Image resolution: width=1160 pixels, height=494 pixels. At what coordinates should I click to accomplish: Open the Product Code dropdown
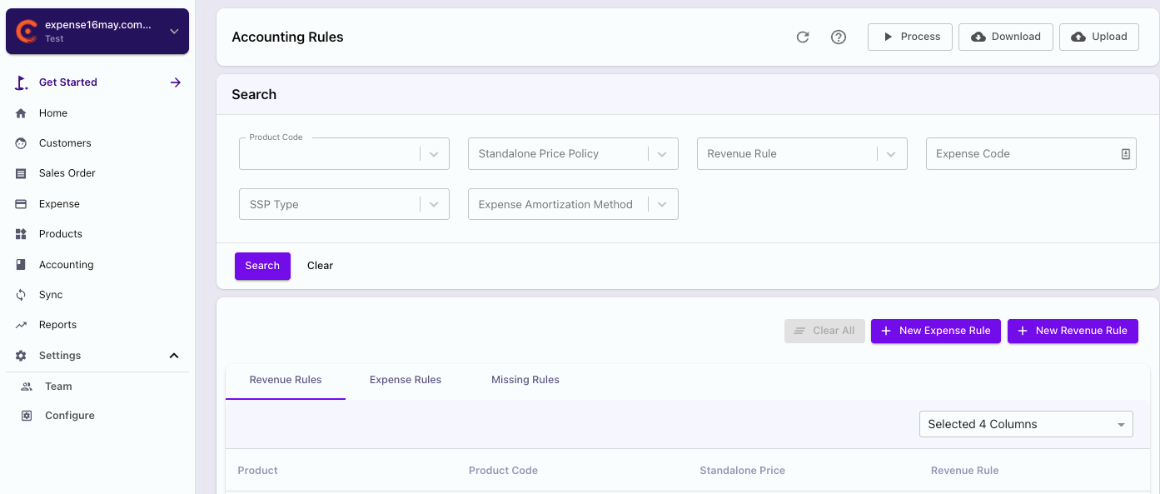tap(434, 154)
